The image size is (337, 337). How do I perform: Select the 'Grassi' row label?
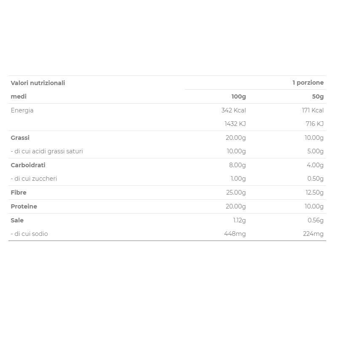(20, 138)
